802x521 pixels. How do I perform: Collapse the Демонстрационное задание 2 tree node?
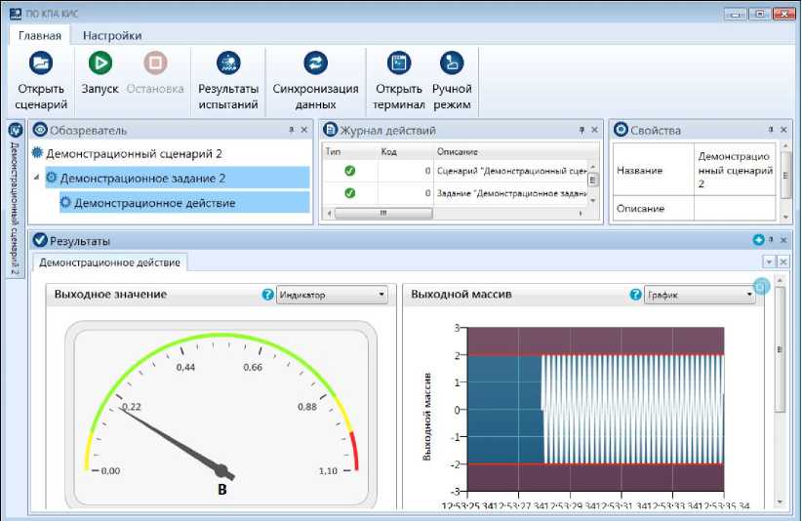(x=37, y=178)
